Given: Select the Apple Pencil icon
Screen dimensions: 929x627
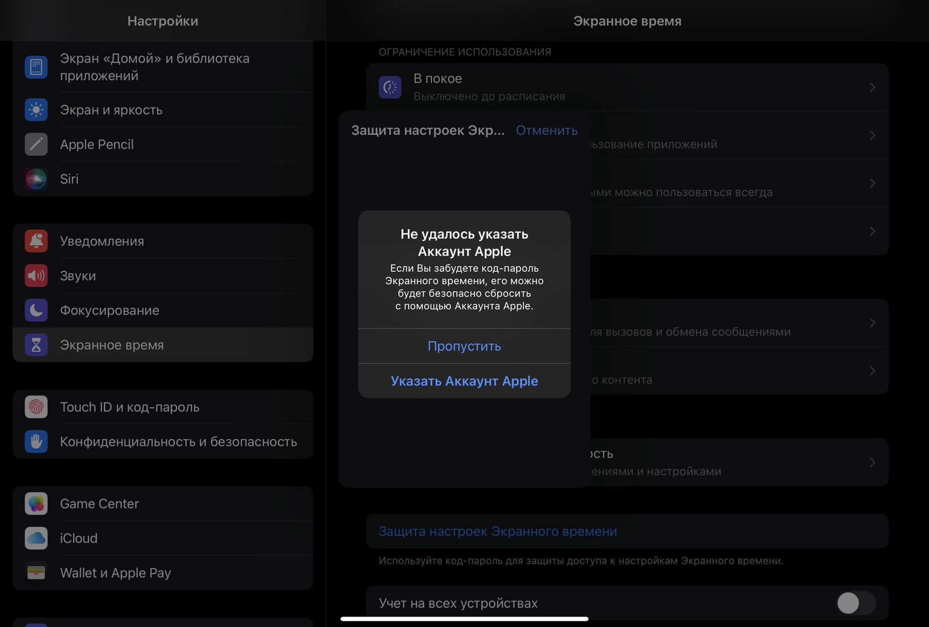Looking at the screenshot, I should pyautogui.click(x=36, y=144).
